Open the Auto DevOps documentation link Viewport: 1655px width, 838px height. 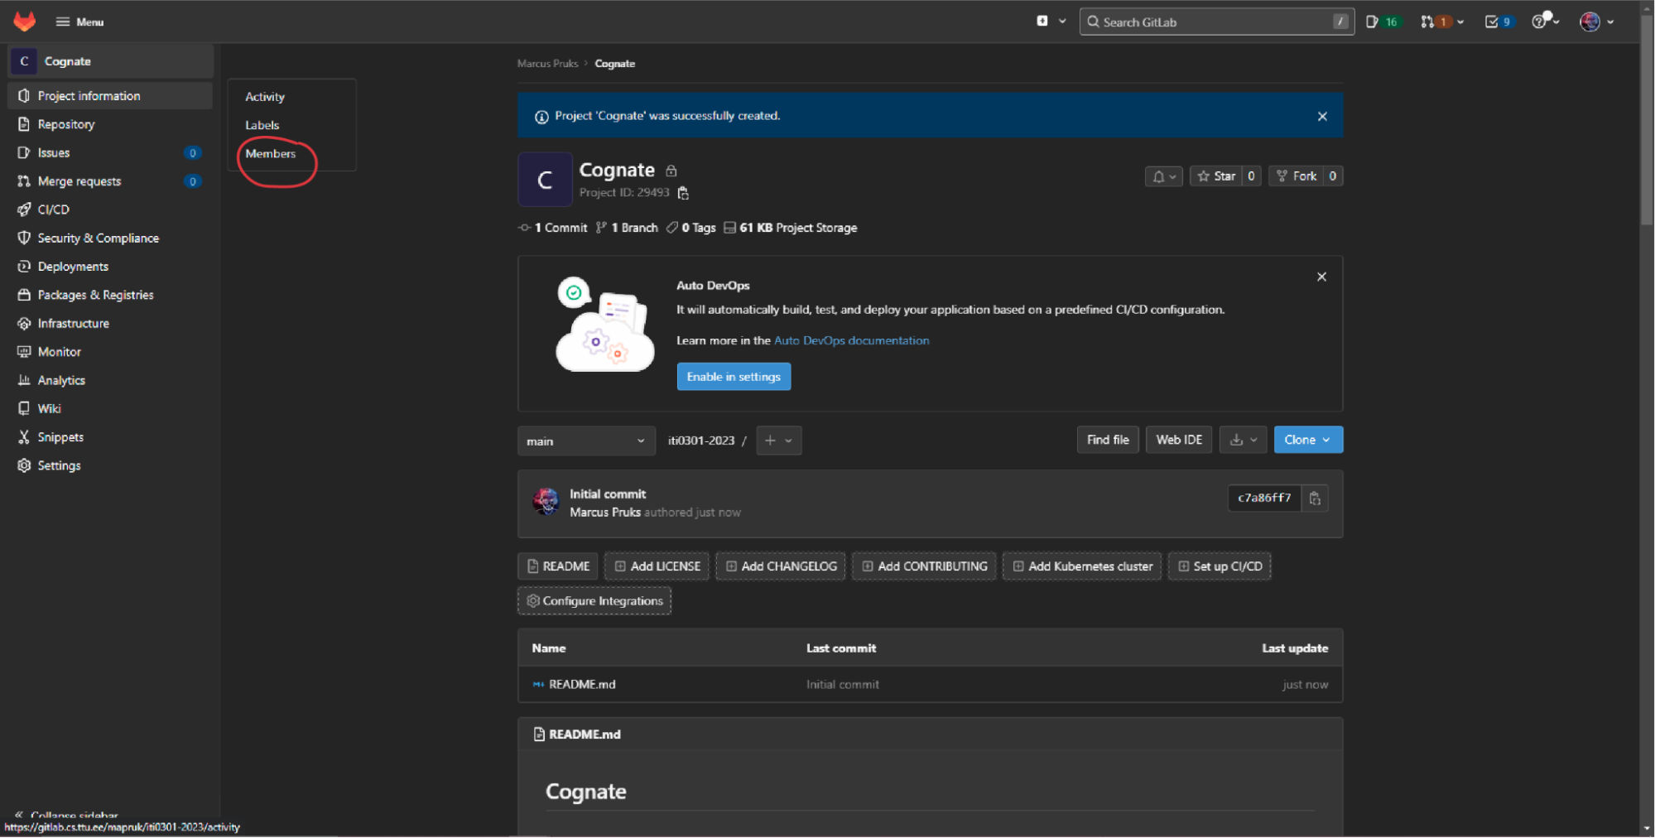[851, 340]
